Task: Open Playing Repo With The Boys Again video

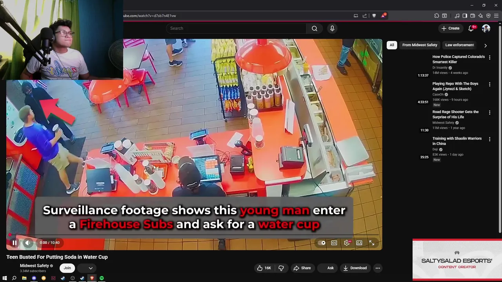Action: pos(455,86)
